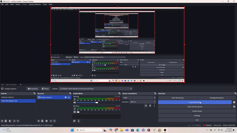Open source Filters button
The image size is (237, 133).
click(x=45, y=89)
